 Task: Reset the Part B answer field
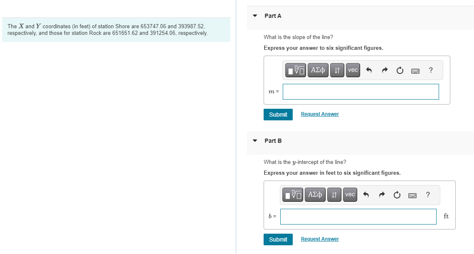pyautogui.click(x=397, y=195)
